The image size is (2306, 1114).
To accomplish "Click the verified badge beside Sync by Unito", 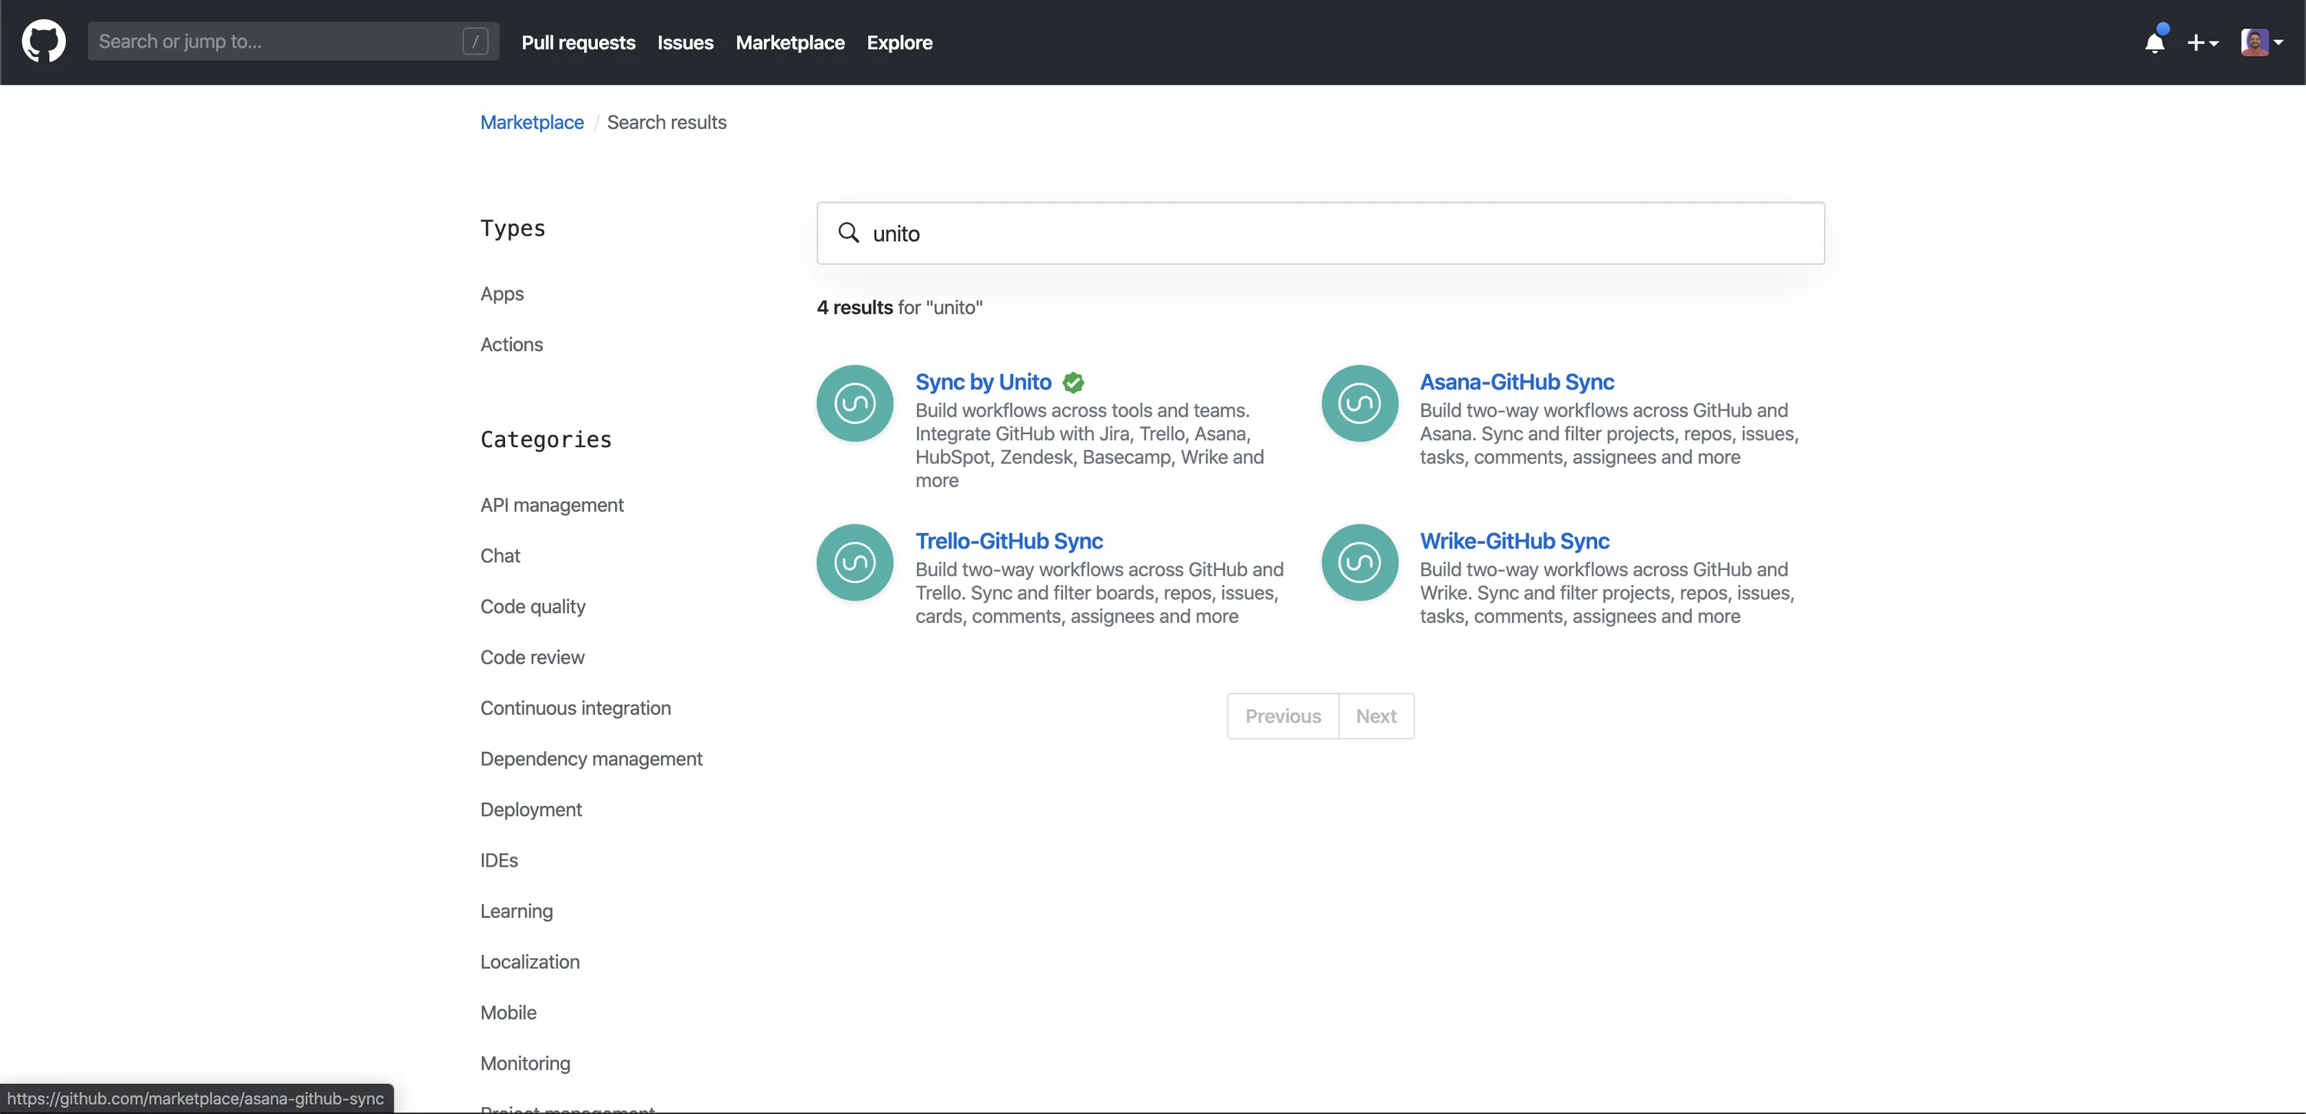I will [1072, 383].
